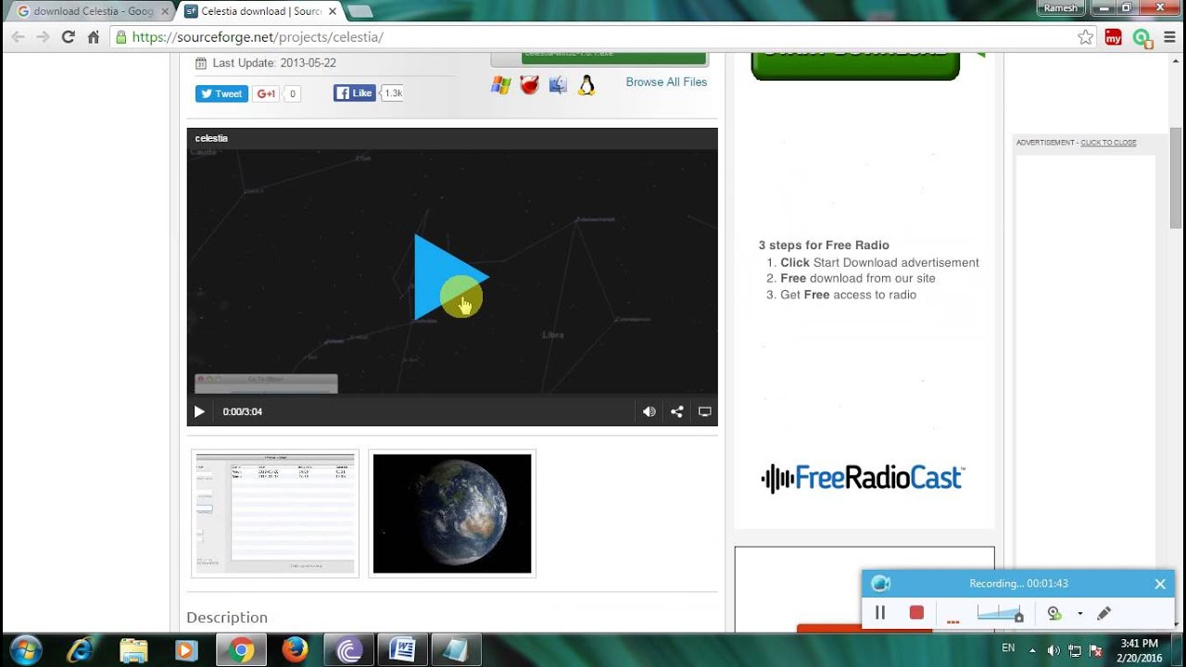Click the EN language indicator

point(1008,648)
